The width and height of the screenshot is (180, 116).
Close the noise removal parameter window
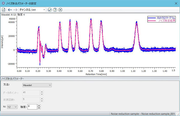176,3
